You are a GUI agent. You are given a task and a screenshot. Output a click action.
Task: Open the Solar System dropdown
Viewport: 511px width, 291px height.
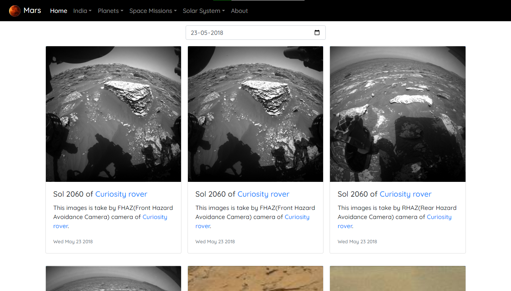pos(204,11)
